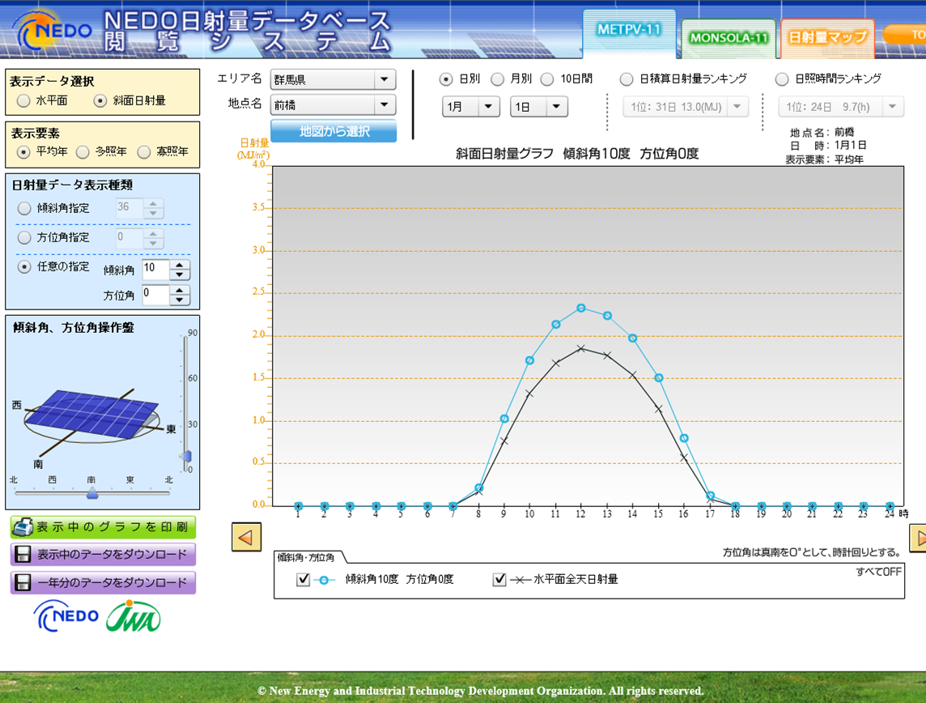Uncheck the 水平面全天日射量 series checkbox
Image resolution: width=926 pixels, height=703 pixels.
(x=499, y=579)
